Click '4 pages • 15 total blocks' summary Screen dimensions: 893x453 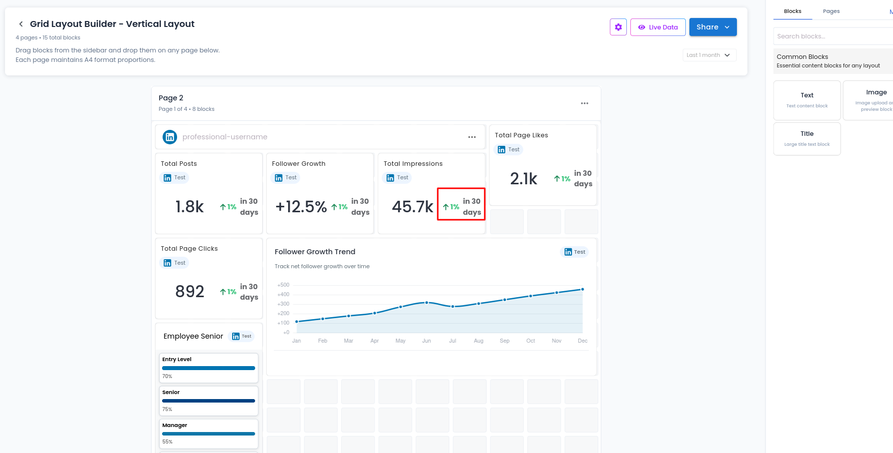point(48,37)
